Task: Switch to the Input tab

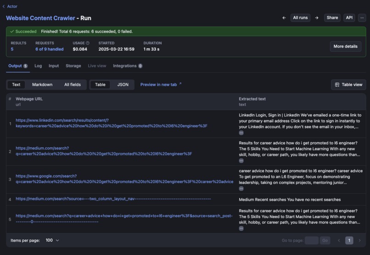Action: click(54, 66)
